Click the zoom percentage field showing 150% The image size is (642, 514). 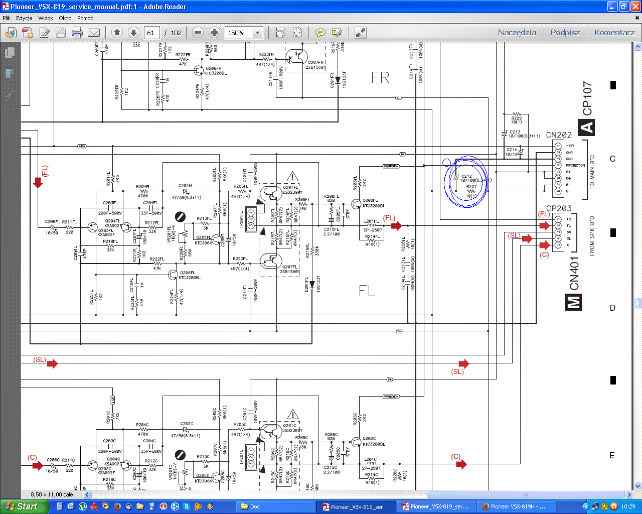(x=239, y=33)
